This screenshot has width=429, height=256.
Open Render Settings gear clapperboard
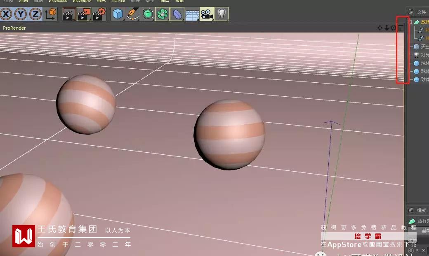tap(99, 14)
